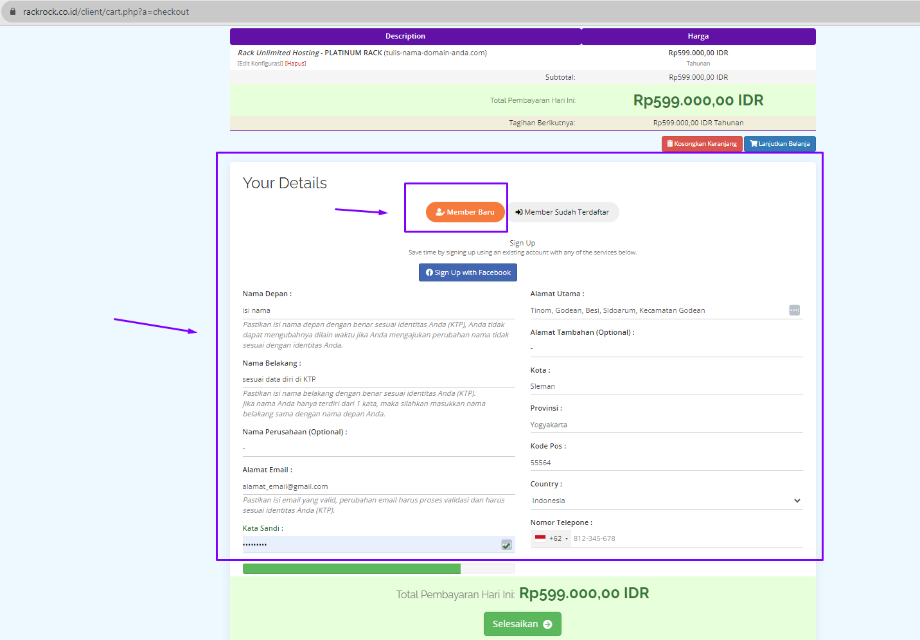Focus the Kode Pos field
The height and width of the screenshot is (640, 920).
[x=666, y=463]
